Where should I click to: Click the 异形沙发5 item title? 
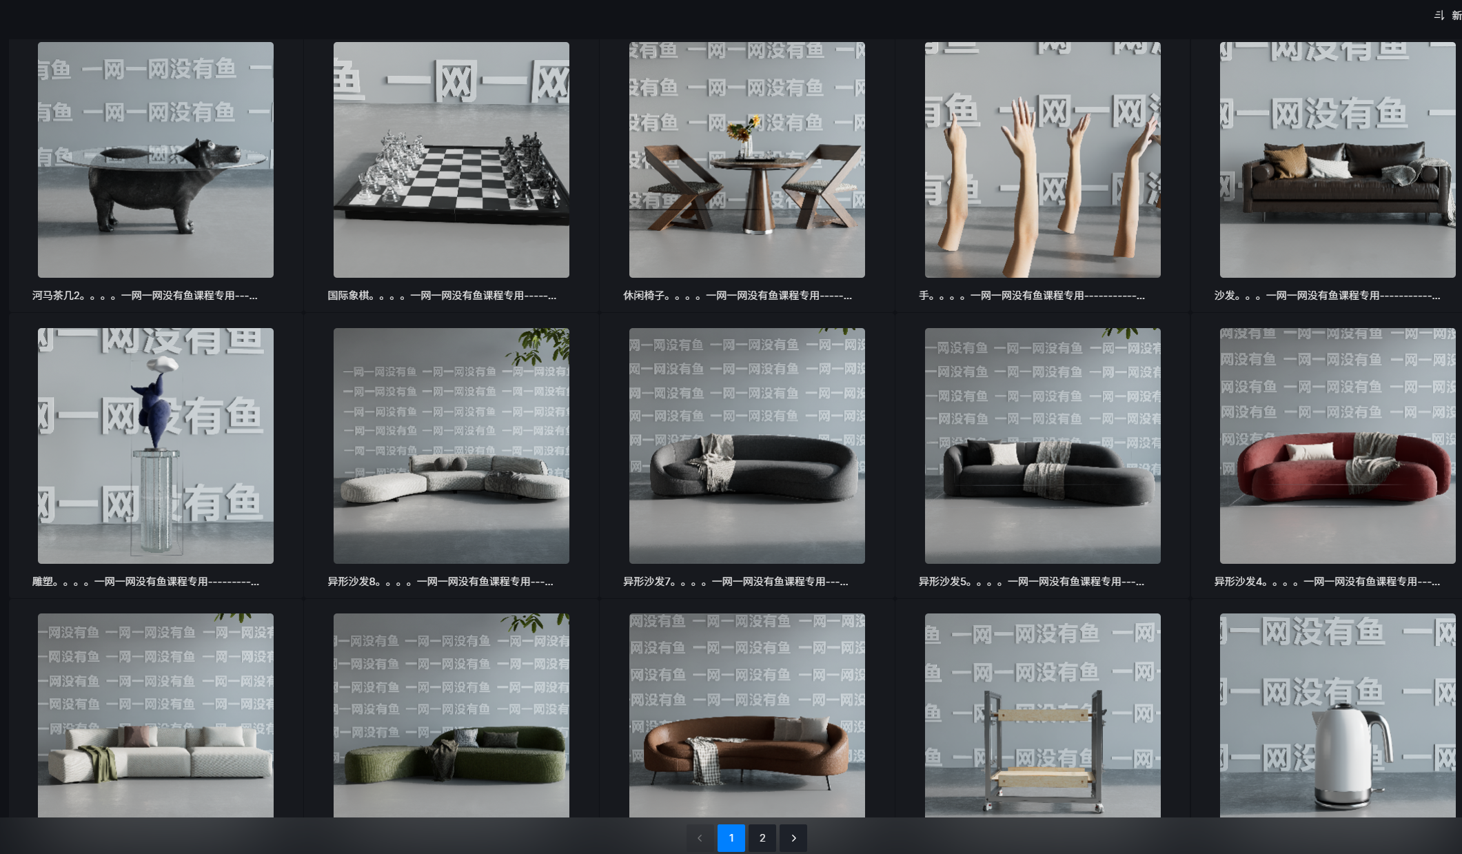pos(1030,582)
